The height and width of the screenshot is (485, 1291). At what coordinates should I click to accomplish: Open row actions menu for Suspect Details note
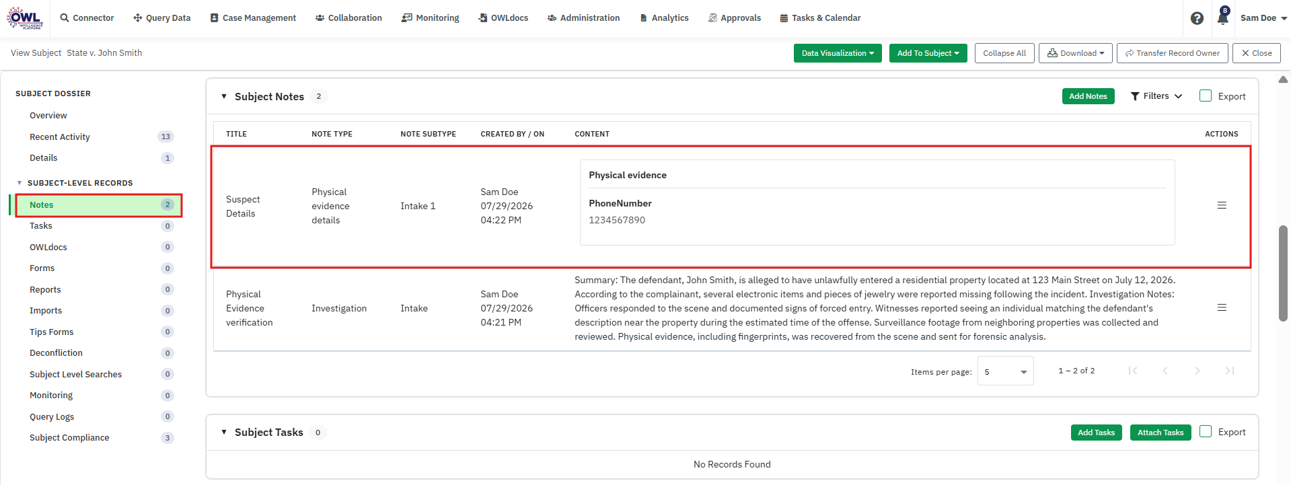click(1222, 205)
